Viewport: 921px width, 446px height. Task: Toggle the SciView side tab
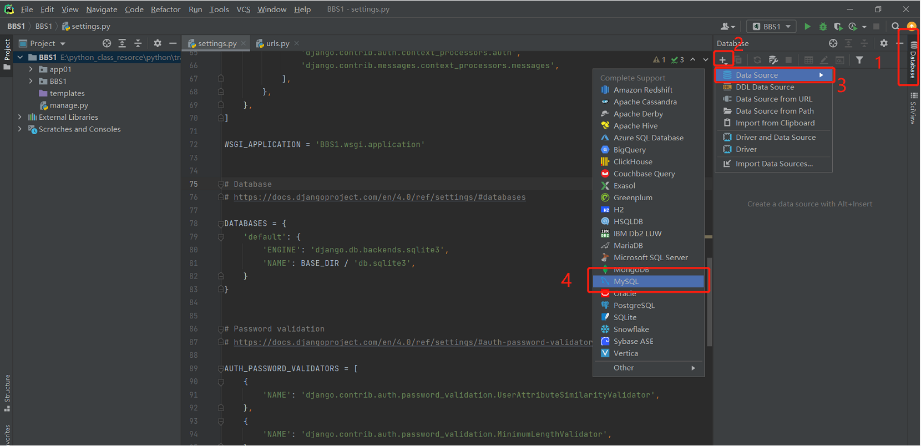click(x=913, y=108)
